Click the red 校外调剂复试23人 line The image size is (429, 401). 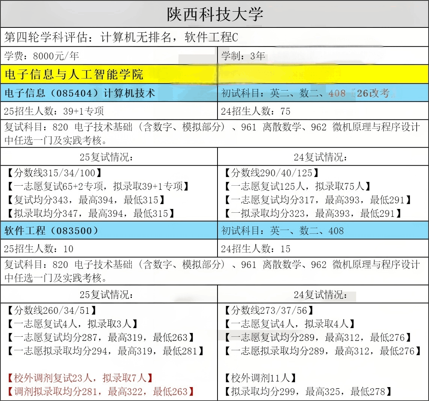pos(80,378)
